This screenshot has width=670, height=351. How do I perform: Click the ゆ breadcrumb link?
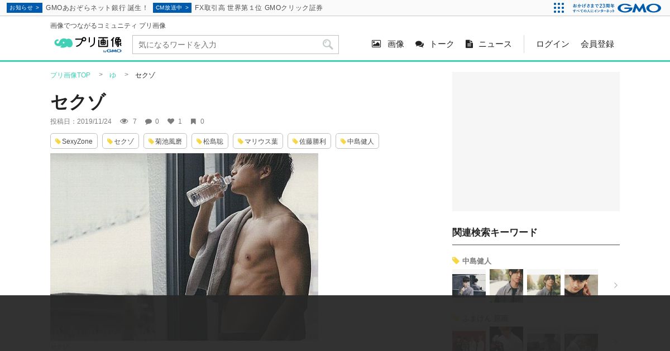[x=113, y=75]
